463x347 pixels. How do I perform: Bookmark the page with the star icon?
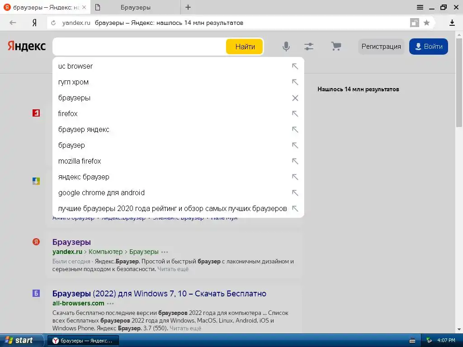(426, 23)
